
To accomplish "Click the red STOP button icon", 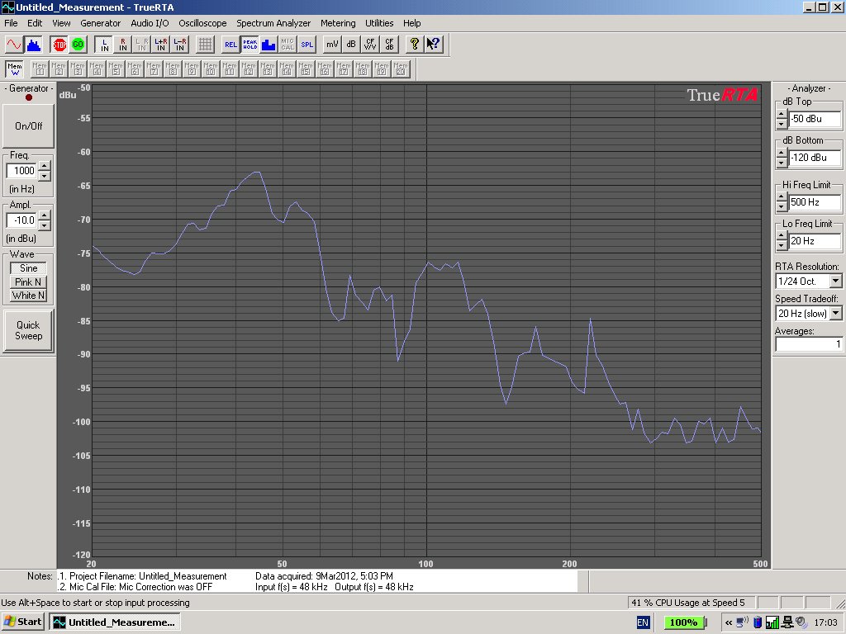I will click(59, 45).
